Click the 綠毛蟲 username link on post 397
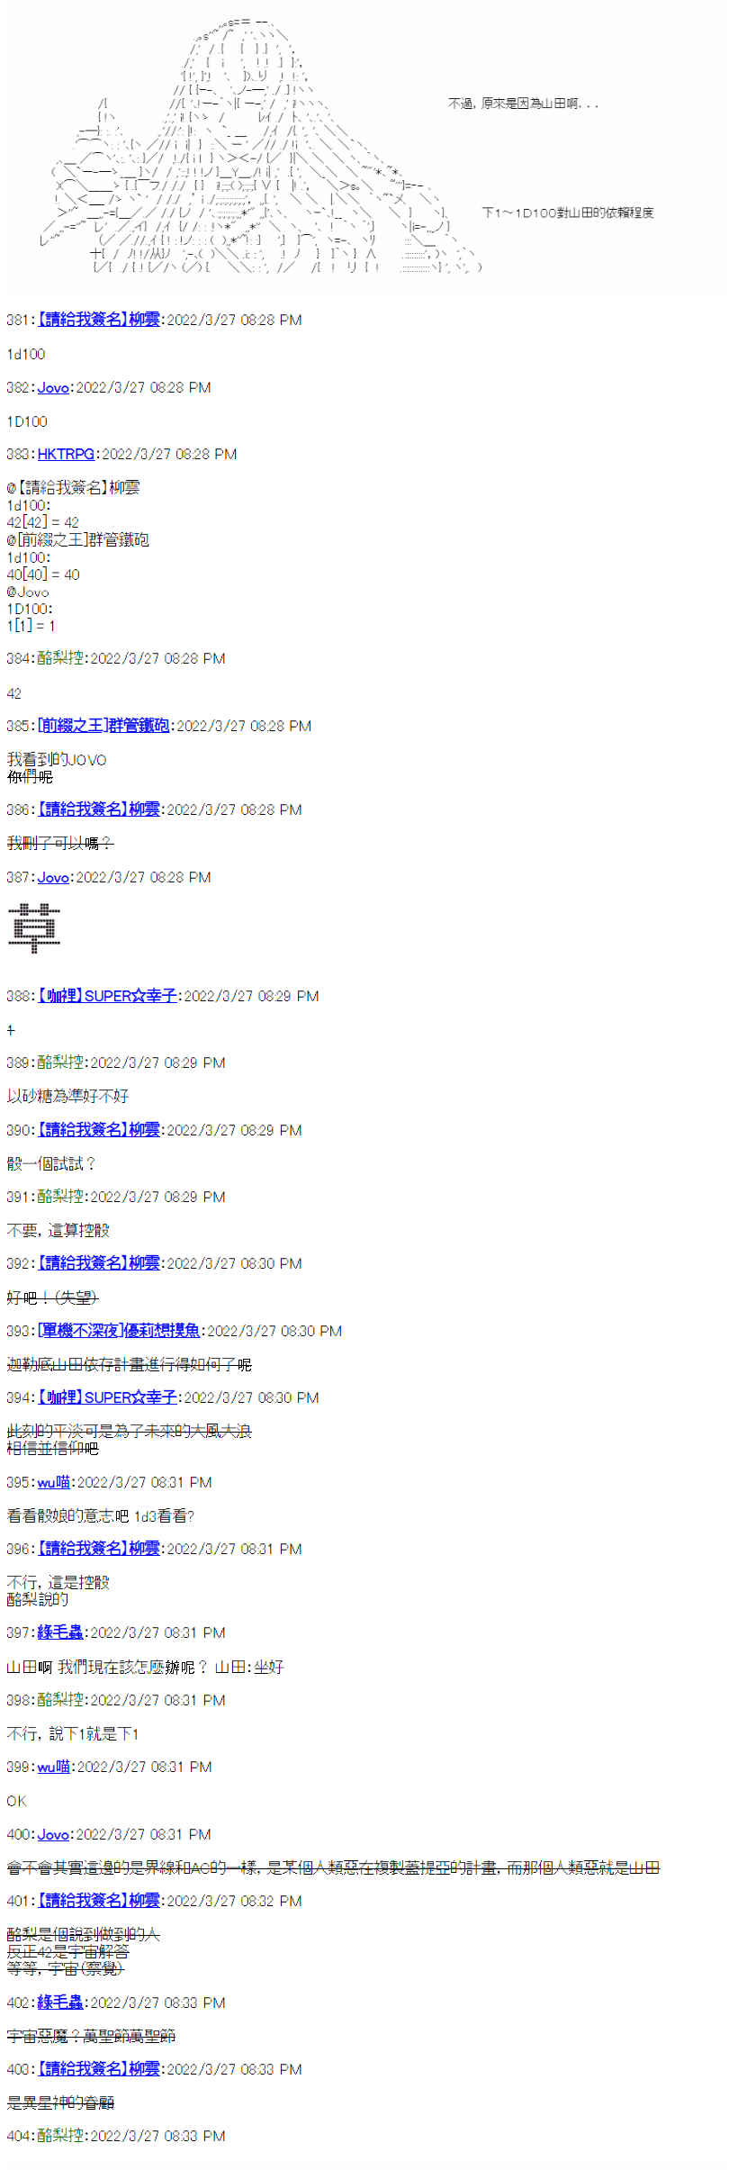Viewport: 747px width, 2170px height. 60,1632
